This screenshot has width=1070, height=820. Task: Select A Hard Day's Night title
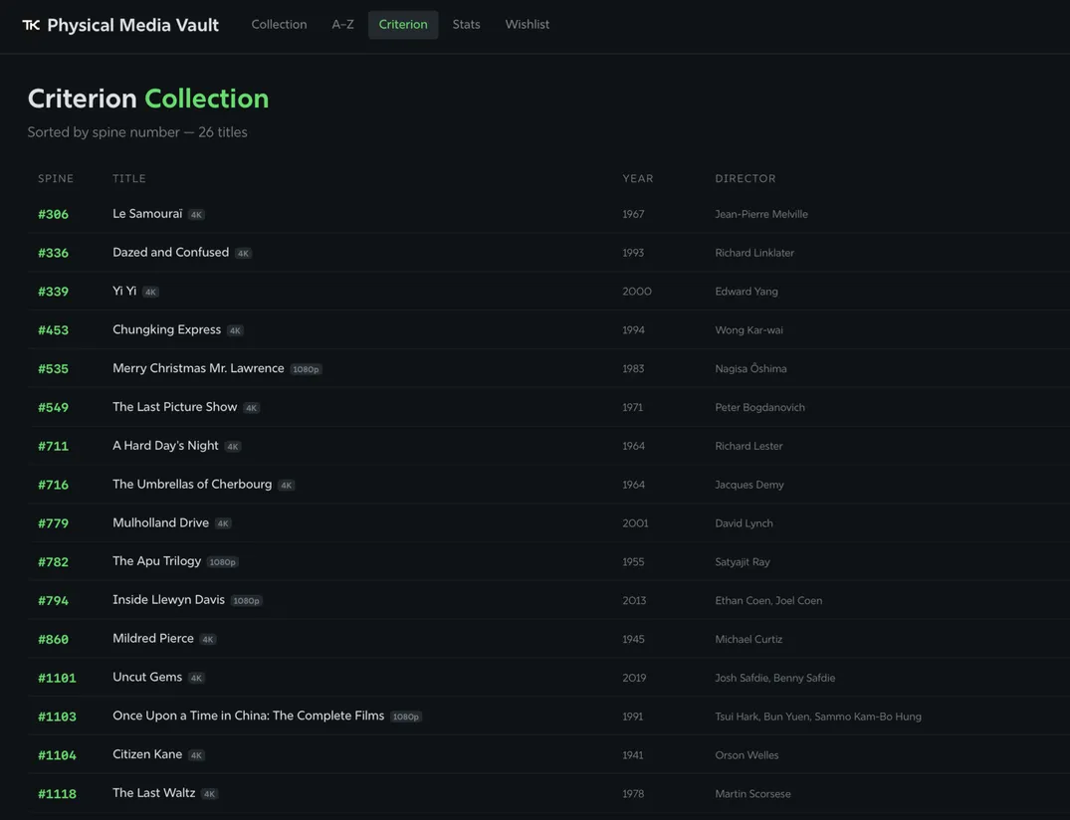click(165, 446)
